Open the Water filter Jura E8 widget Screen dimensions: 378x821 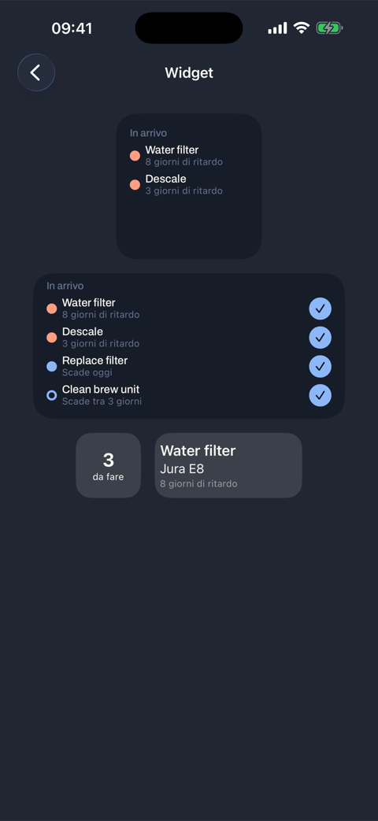point(228,465)
